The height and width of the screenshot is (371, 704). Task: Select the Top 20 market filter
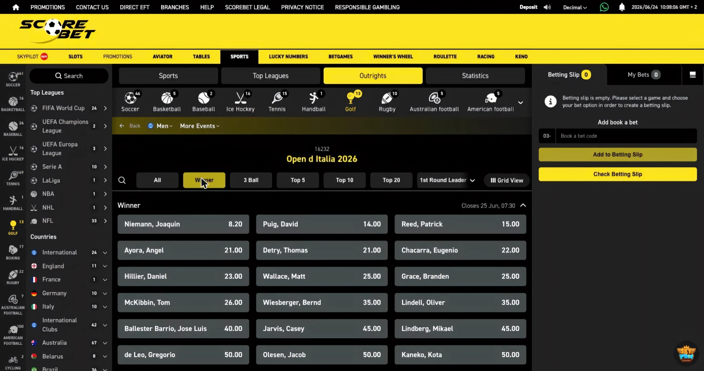(391, 180)
